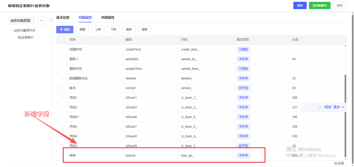Click the 明细 link in the 字段2 row
Screen dimensions: 354x167
click(328, 107)
